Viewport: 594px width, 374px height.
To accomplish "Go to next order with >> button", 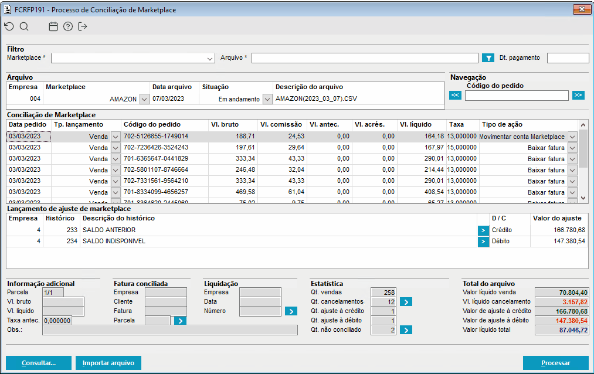I will tap(578, 96).
